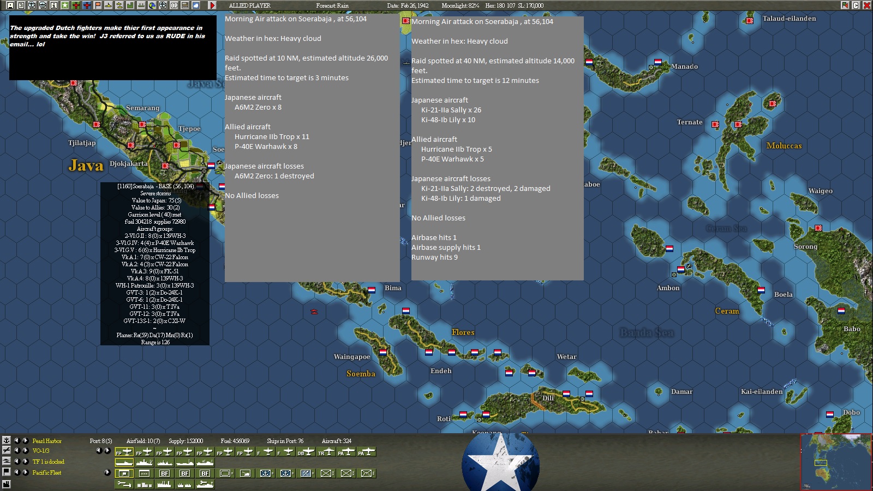Open the info 'i' toolbar icon

pos(53,5)
